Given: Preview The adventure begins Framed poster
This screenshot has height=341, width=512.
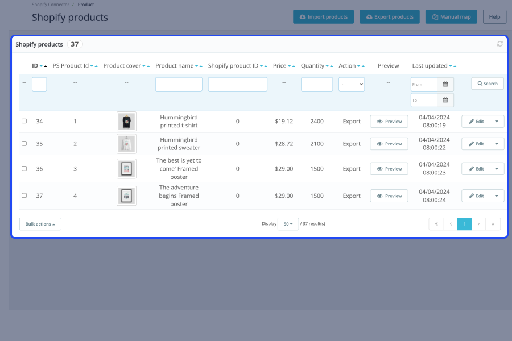Looking at the screenshot, I should tap(389, 196).
